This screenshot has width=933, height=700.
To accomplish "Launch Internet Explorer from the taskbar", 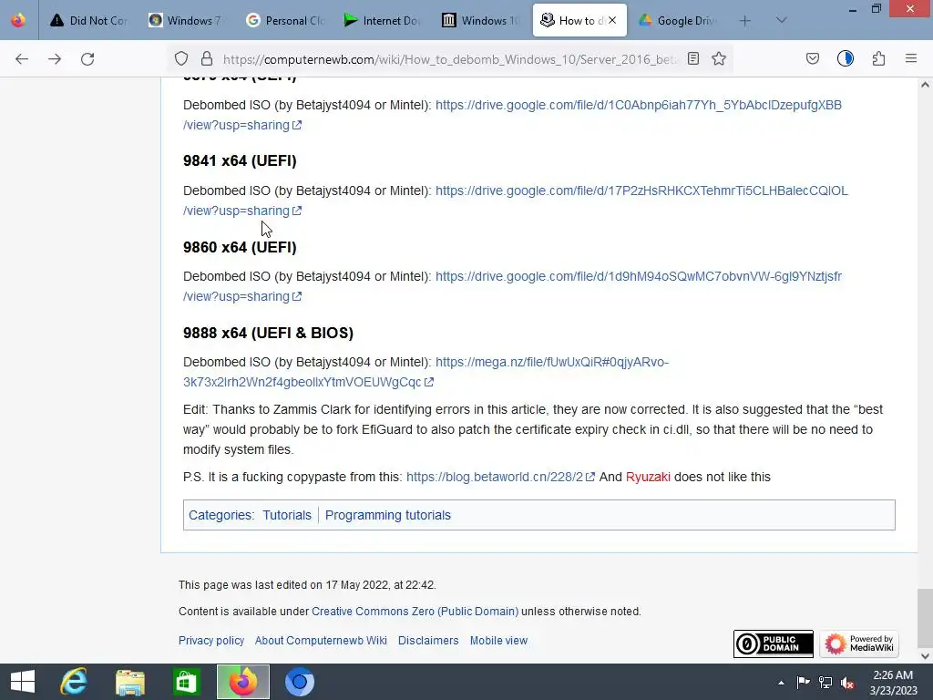I will (75, 682).
